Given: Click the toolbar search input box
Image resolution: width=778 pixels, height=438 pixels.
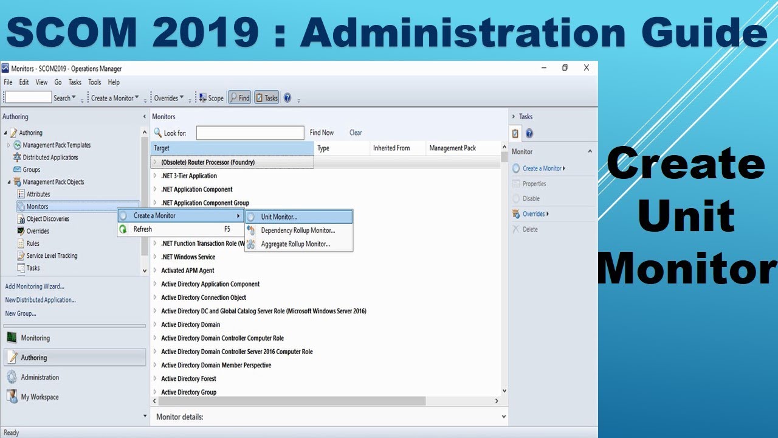Looking at the screenshot, I should click(29, 97).
